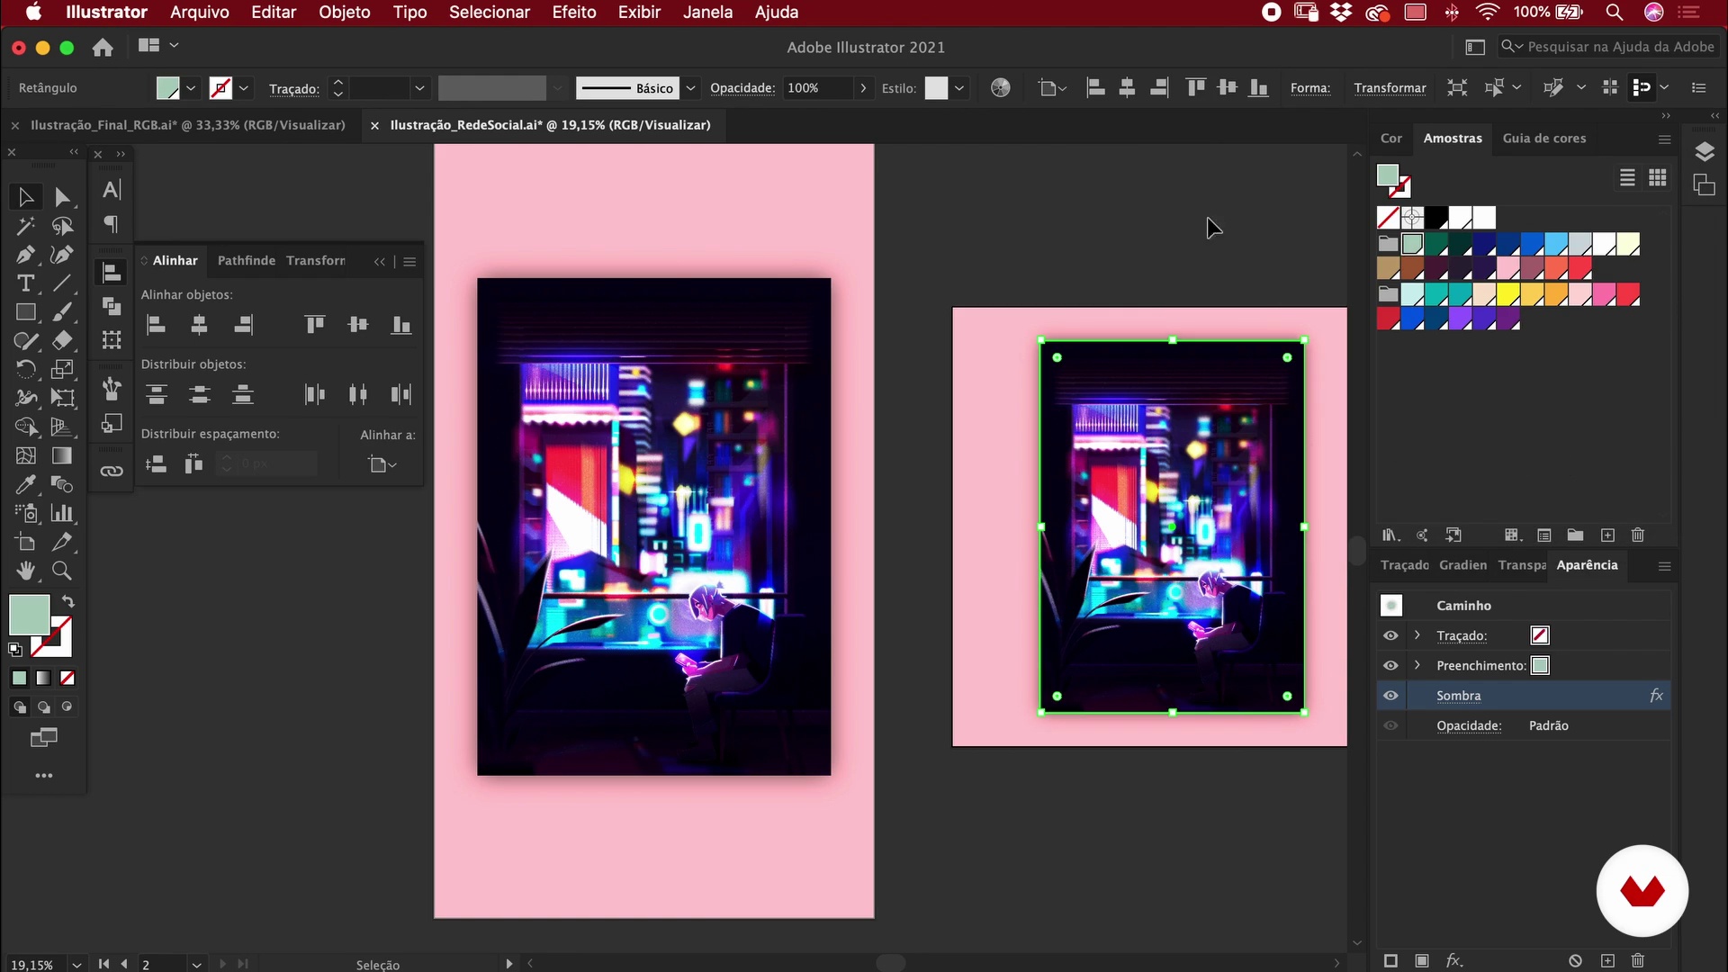Select the Rotate tool

(25, 370)
